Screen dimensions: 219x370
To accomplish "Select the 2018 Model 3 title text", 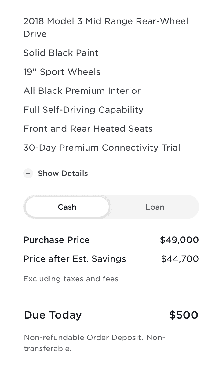I will tap(105, 21).
